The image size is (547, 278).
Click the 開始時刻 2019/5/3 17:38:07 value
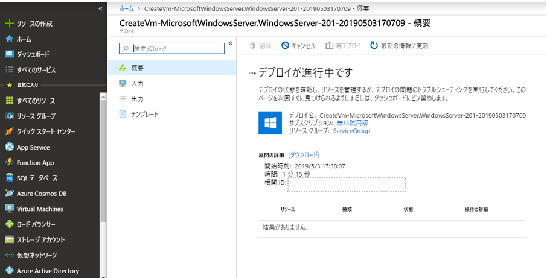pyautogui.click(x=320, y=166)
